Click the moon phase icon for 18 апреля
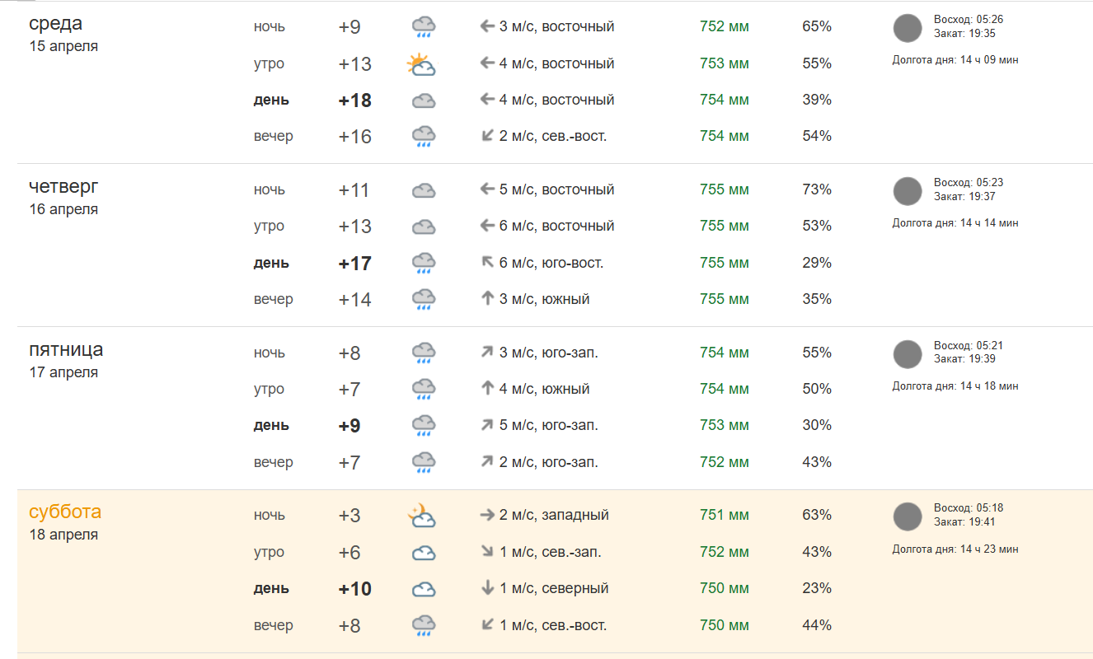Image resolution: width=1093 pixels, height=659 pixels. coord(908,516)
